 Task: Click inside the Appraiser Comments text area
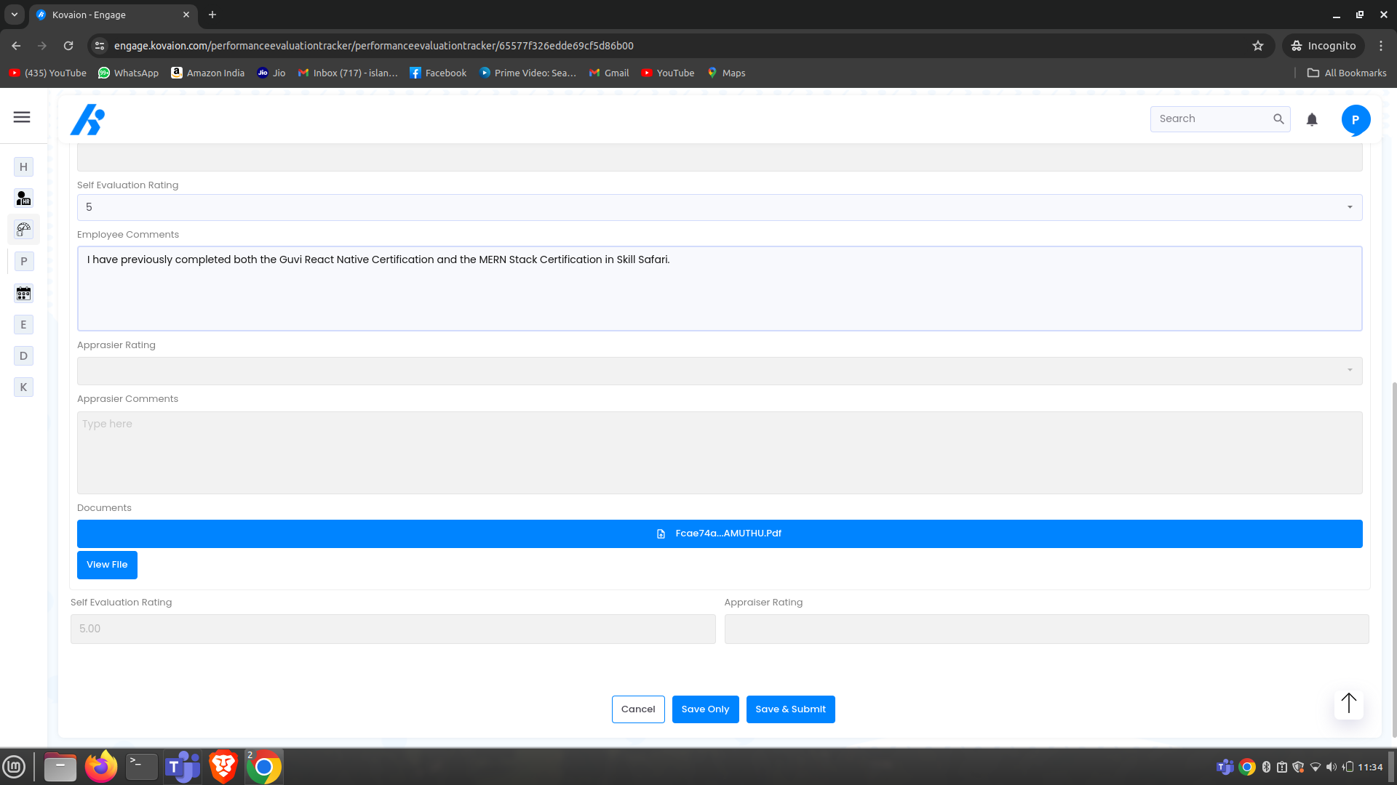coord(719,452)
